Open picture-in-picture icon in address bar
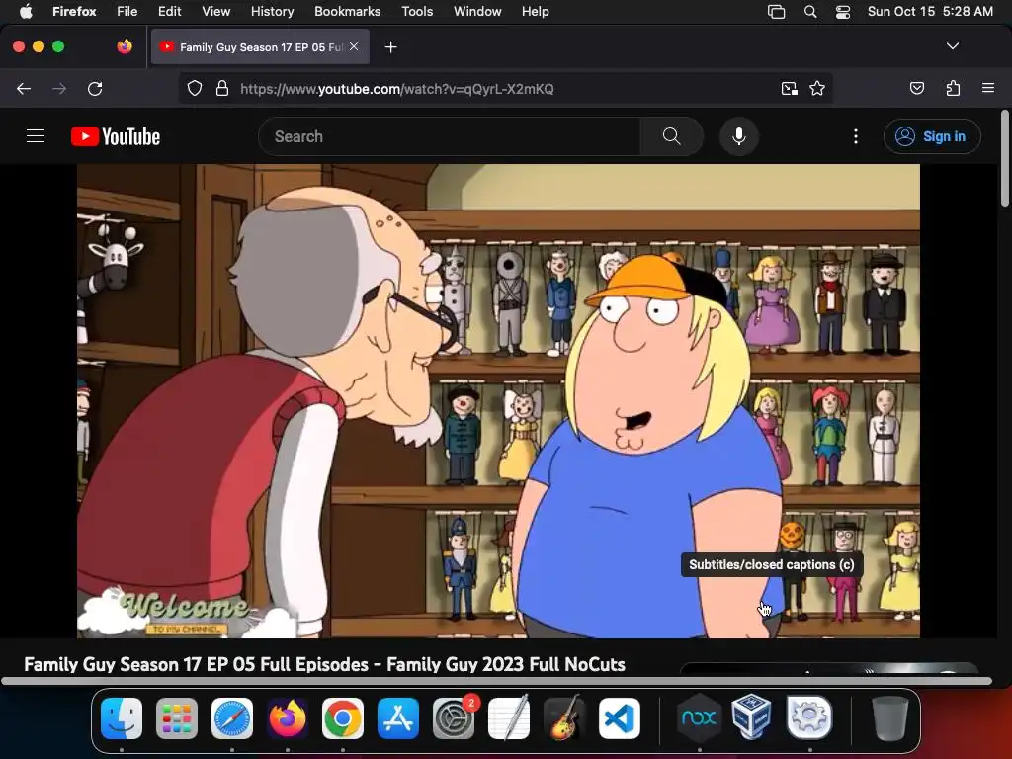This screenshot has width=1012, height=759. pyautogui.click(x=789, y=88)
